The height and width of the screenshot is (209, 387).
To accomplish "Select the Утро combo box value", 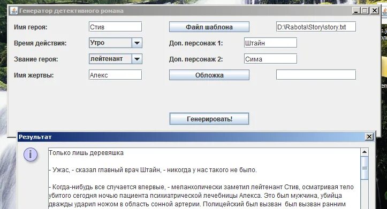I will tap(110, 43).
